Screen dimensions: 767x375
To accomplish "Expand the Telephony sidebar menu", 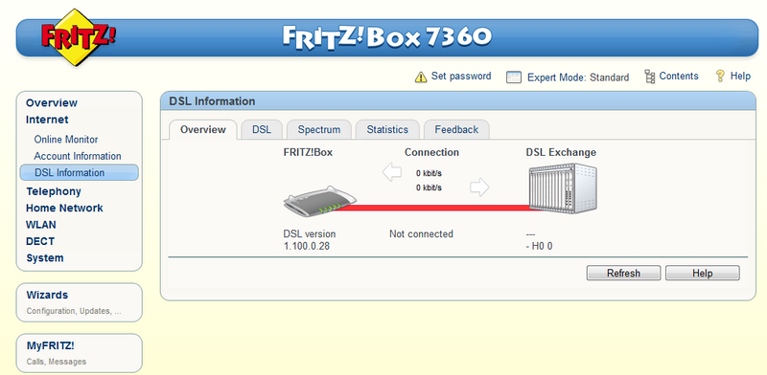I will (x=54, y=191).
